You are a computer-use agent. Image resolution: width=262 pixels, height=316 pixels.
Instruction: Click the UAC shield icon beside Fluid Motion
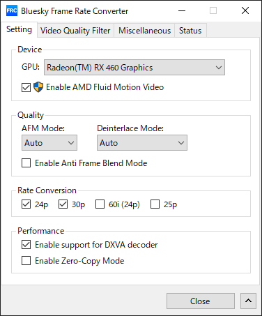point(38,87)
